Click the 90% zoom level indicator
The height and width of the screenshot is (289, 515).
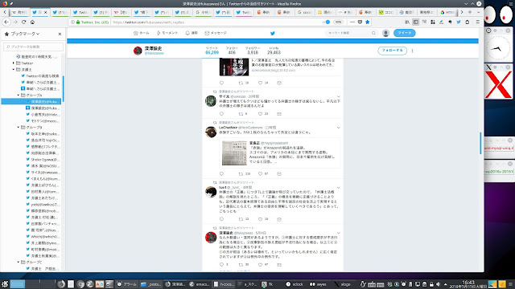pyautogui.click(x=338, y=22)
